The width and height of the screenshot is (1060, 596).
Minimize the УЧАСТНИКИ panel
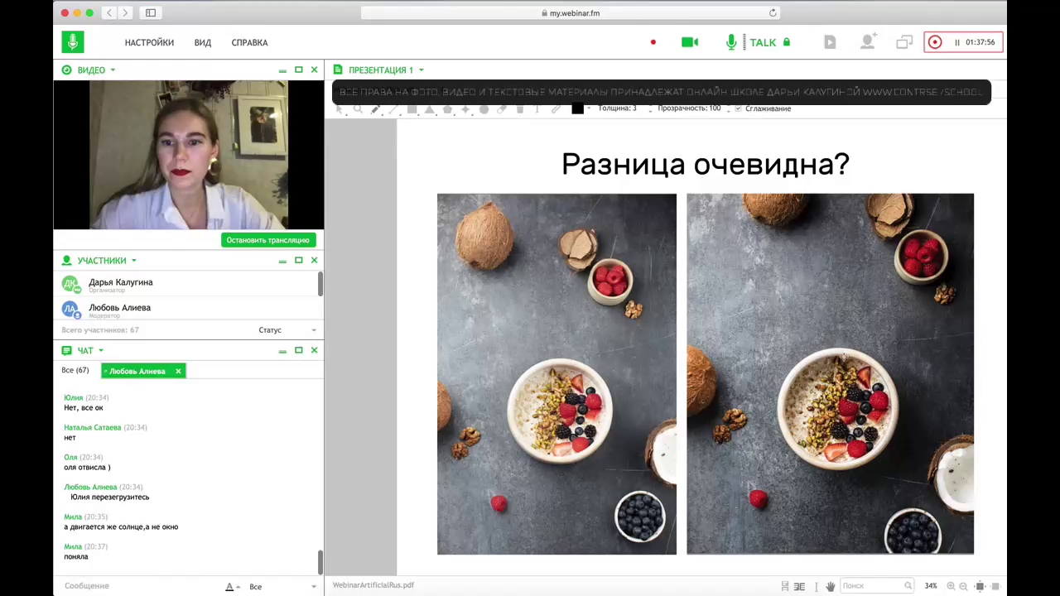(x=282, y=261)
